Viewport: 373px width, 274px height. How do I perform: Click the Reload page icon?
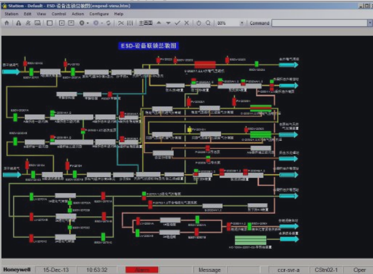(109, 23)
